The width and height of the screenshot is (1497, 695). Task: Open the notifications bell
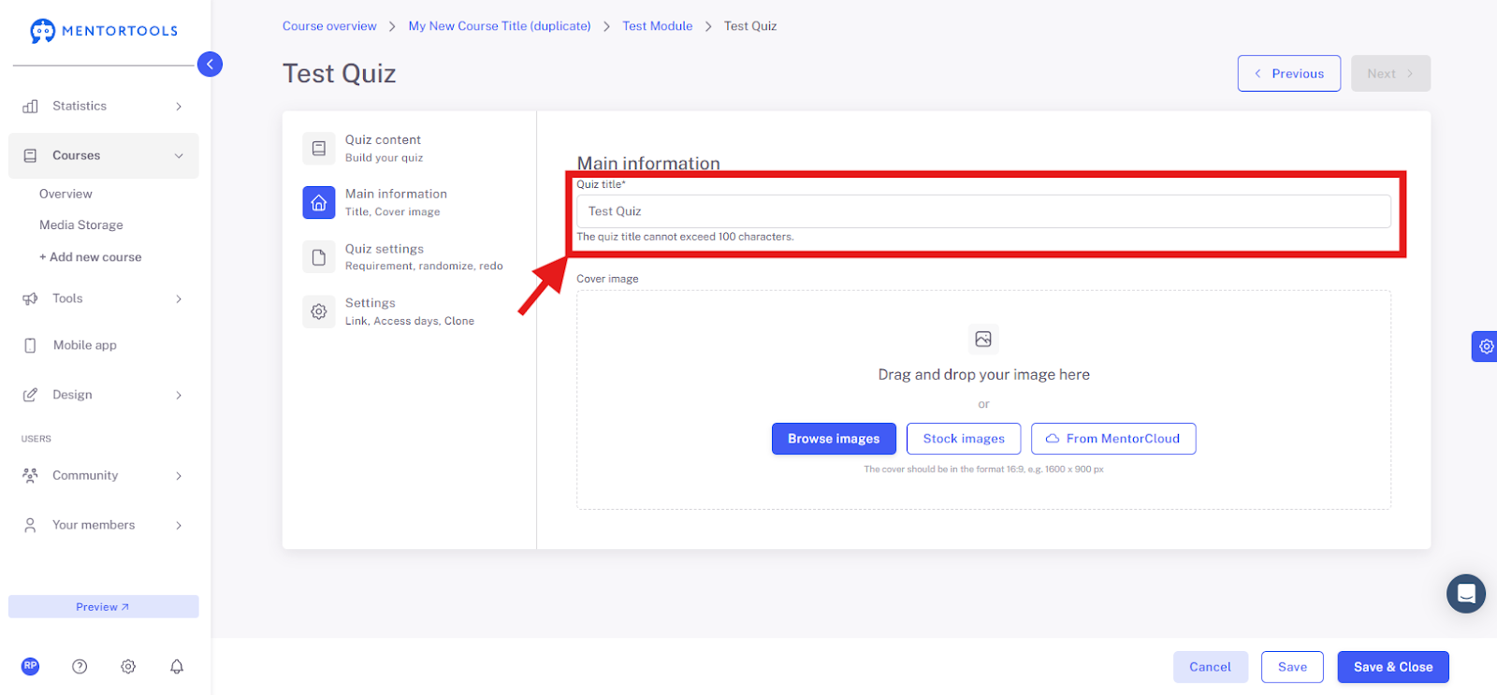(177, 667)
